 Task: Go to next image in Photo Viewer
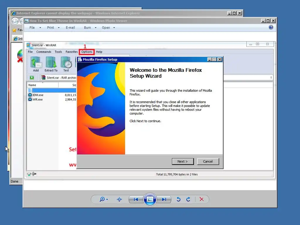click(164, 199)
